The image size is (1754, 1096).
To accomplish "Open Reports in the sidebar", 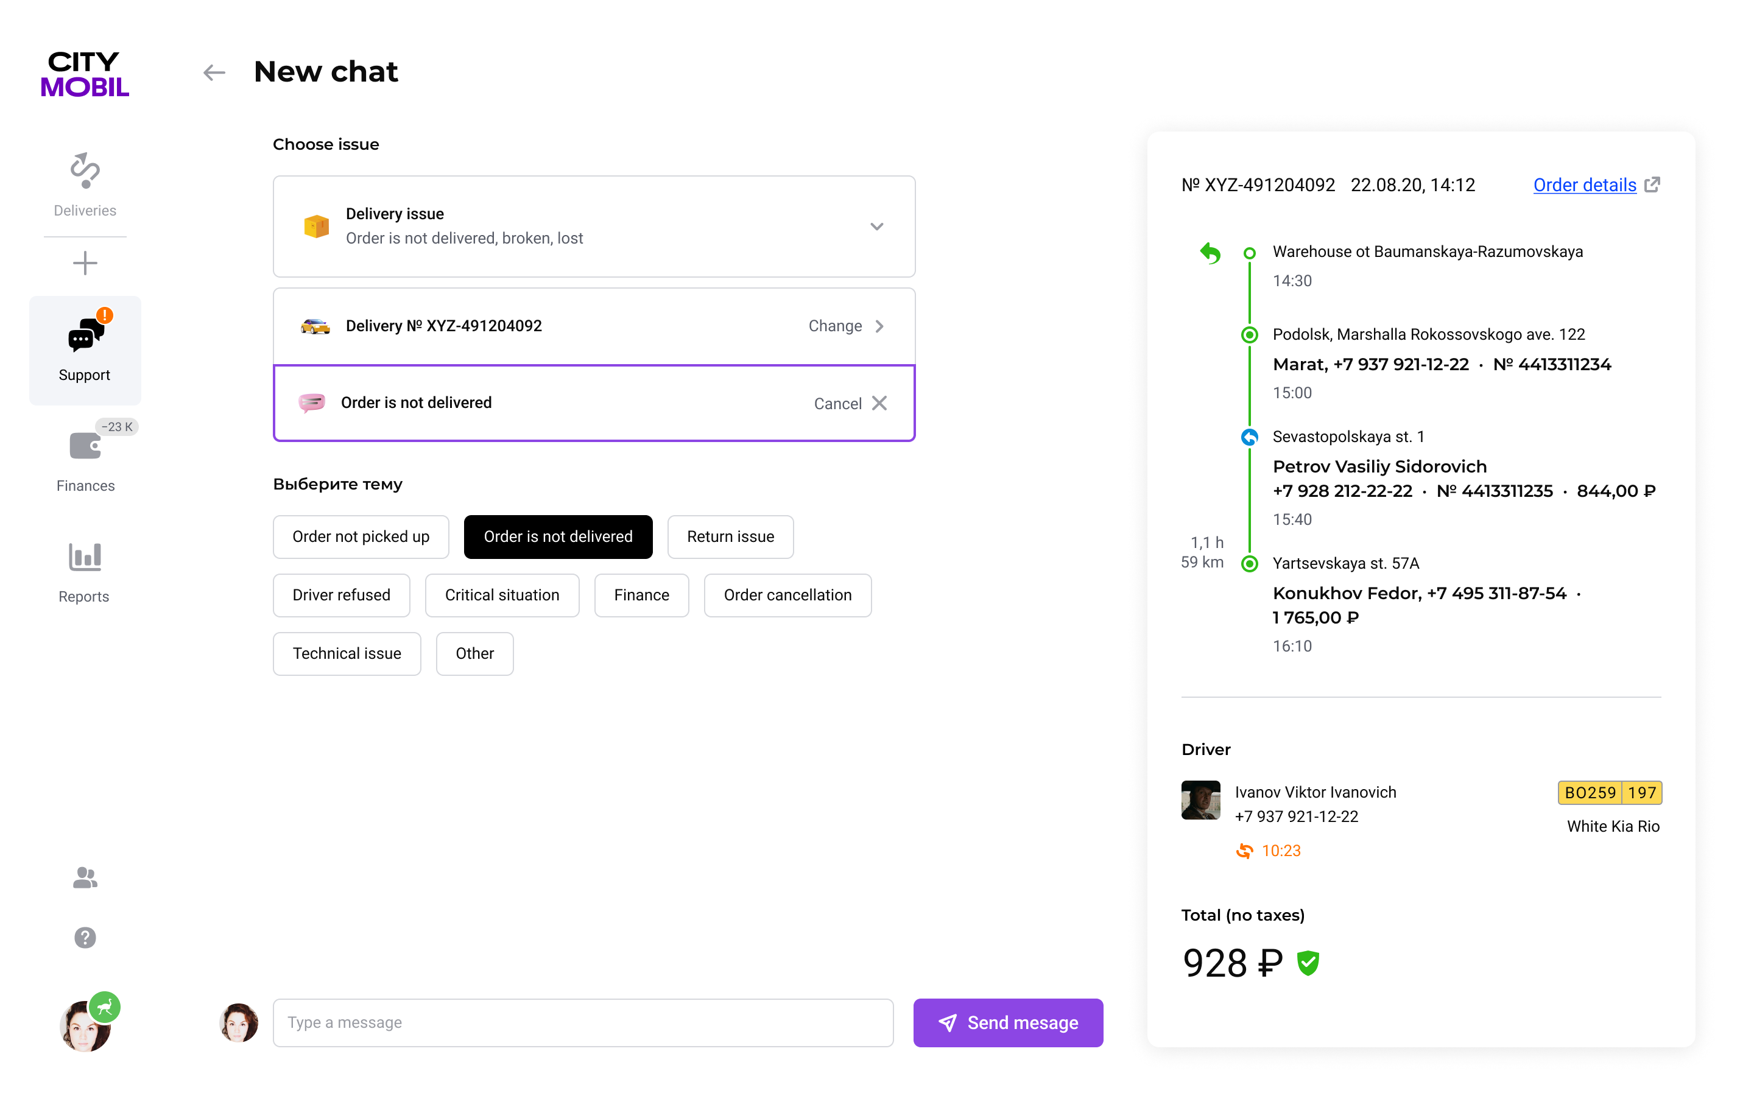I will [85, 572].
